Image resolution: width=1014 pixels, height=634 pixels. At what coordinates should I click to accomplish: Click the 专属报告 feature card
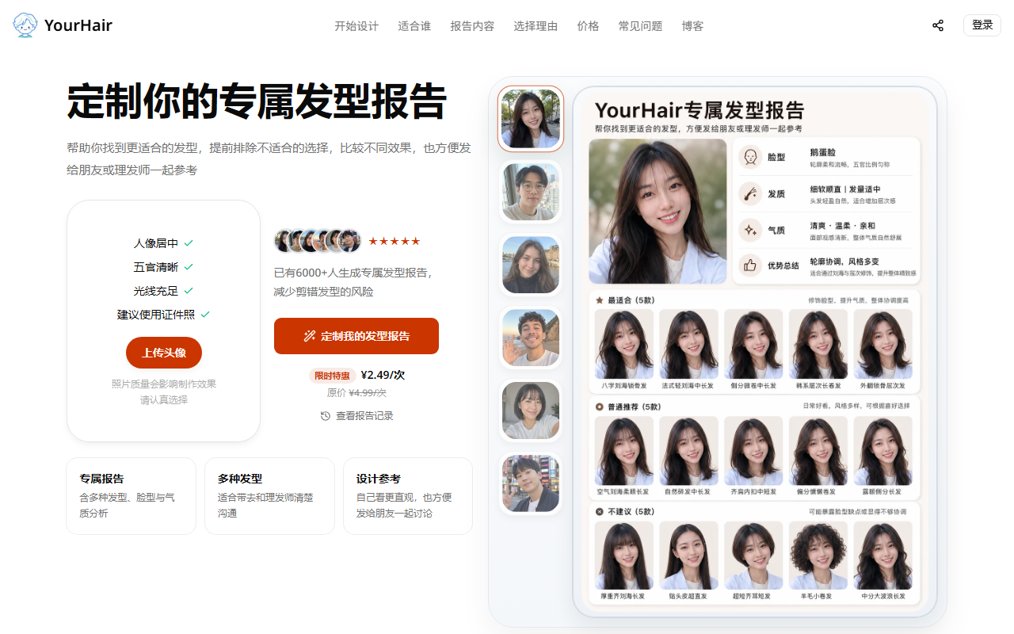pos(131,496)
